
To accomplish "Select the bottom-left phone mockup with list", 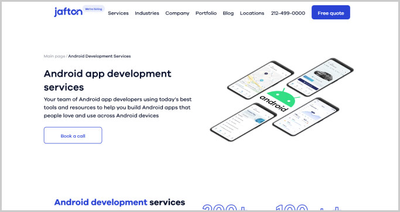I will point(243,122).
